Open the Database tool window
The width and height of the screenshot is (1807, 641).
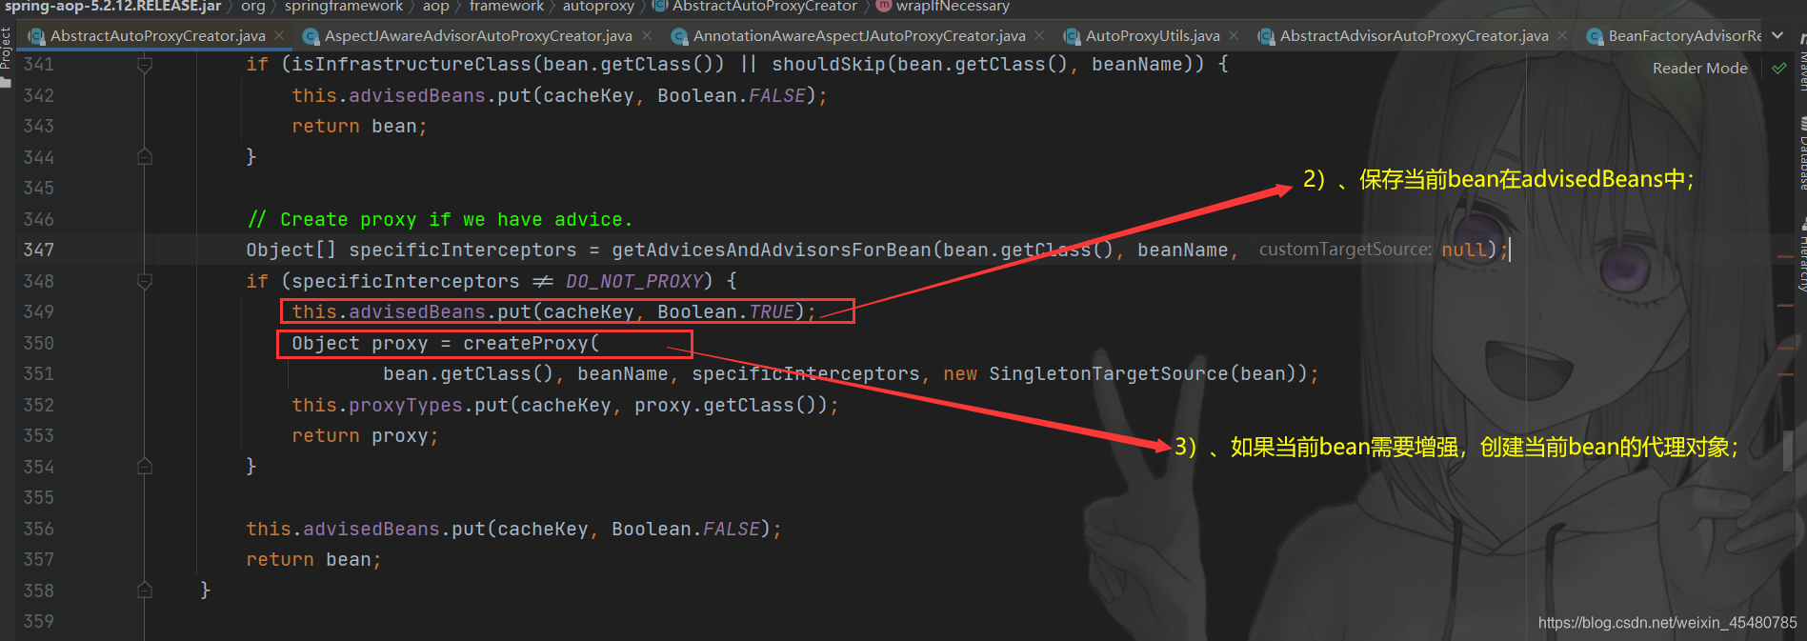[x=1802, y=154]
